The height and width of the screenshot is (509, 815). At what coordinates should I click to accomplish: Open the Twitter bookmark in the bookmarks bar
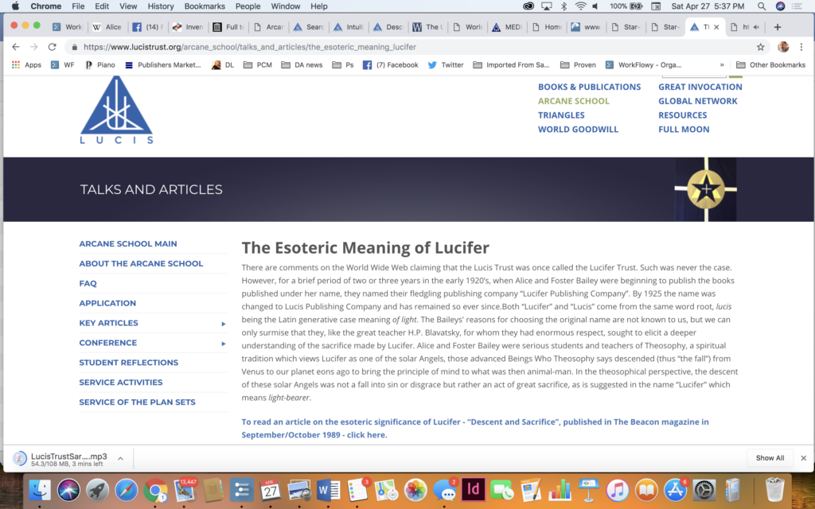[x=446, y=65]
